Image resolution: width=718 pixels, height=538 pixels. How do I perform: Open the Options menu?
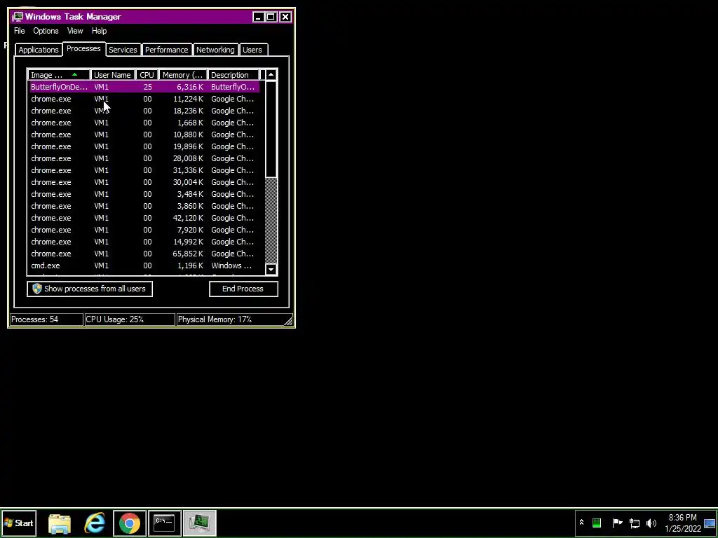coord(46,31)
